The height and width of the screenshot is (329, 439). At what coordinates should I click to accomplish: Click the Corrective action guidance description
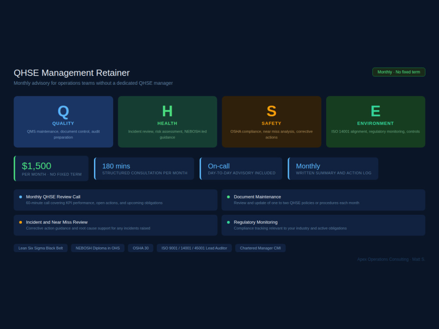click(88, 228)
